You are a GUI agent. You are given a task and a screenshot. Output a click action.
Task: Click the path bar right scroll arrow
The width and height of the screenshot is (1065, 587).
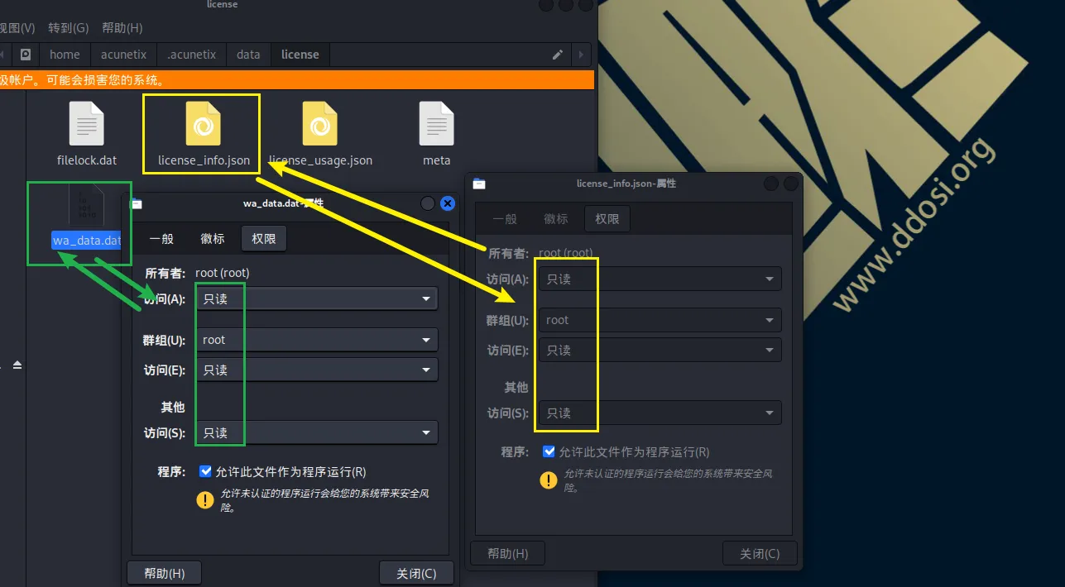coord(582,55)
